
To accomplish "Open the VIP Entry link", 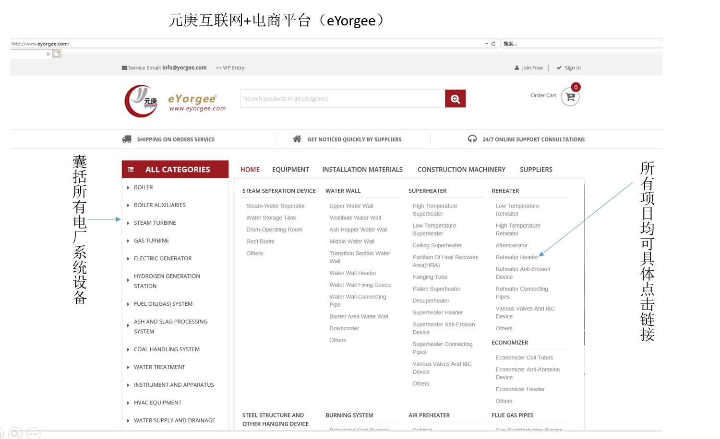I will (x=230, y=68).
